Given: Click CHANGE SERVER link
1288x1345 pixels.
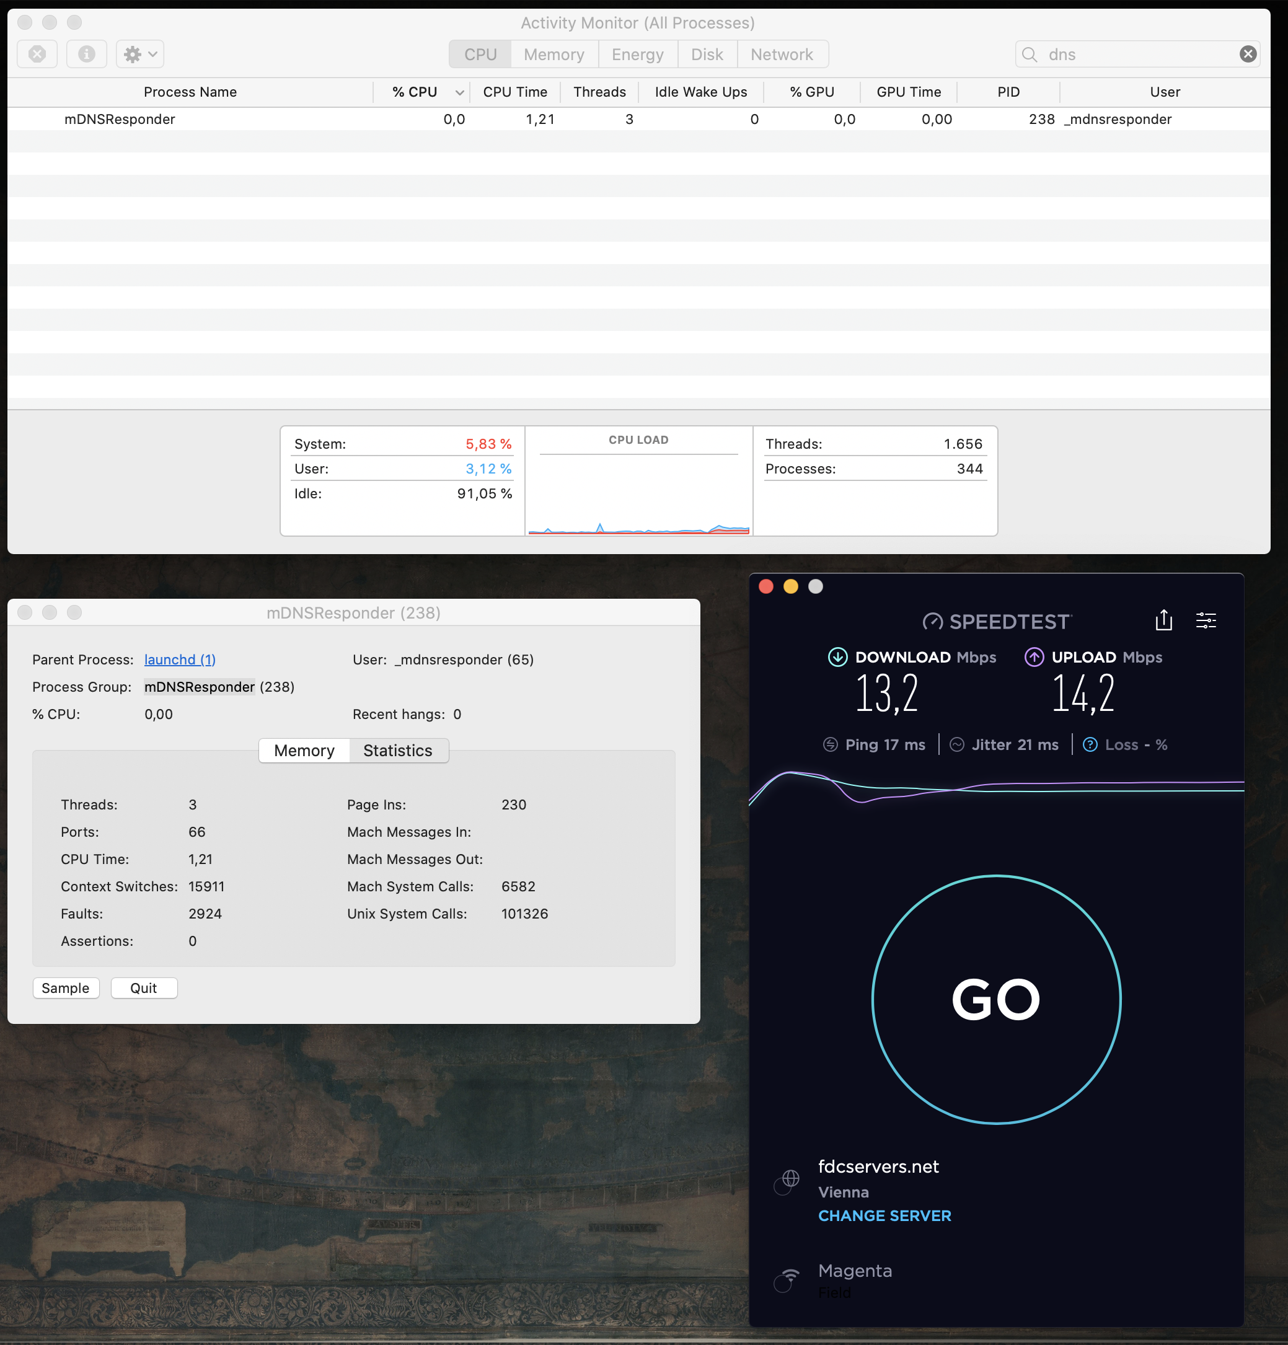Looking at the screenshot, I should (x=884, y=1215).
